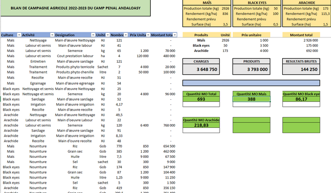Open the Unité column filter dropdown
The width and height of the screenshot is (331, 193).
click(x=107, y=35)
